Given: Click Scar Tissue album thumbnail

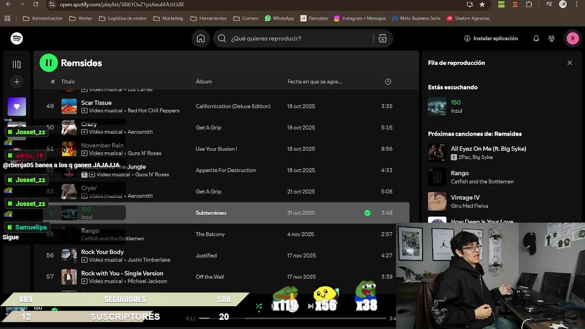Looking at the screenshot, I should tap(69, 106).
